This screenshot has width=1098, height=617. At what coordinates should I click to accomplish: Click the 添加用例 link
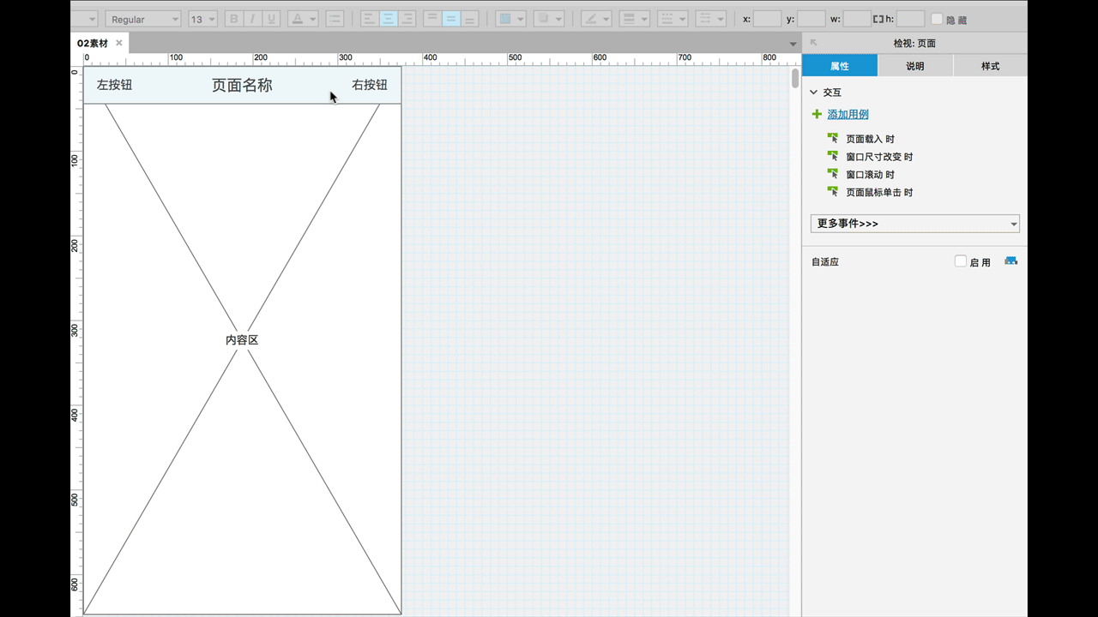point(848,114)
